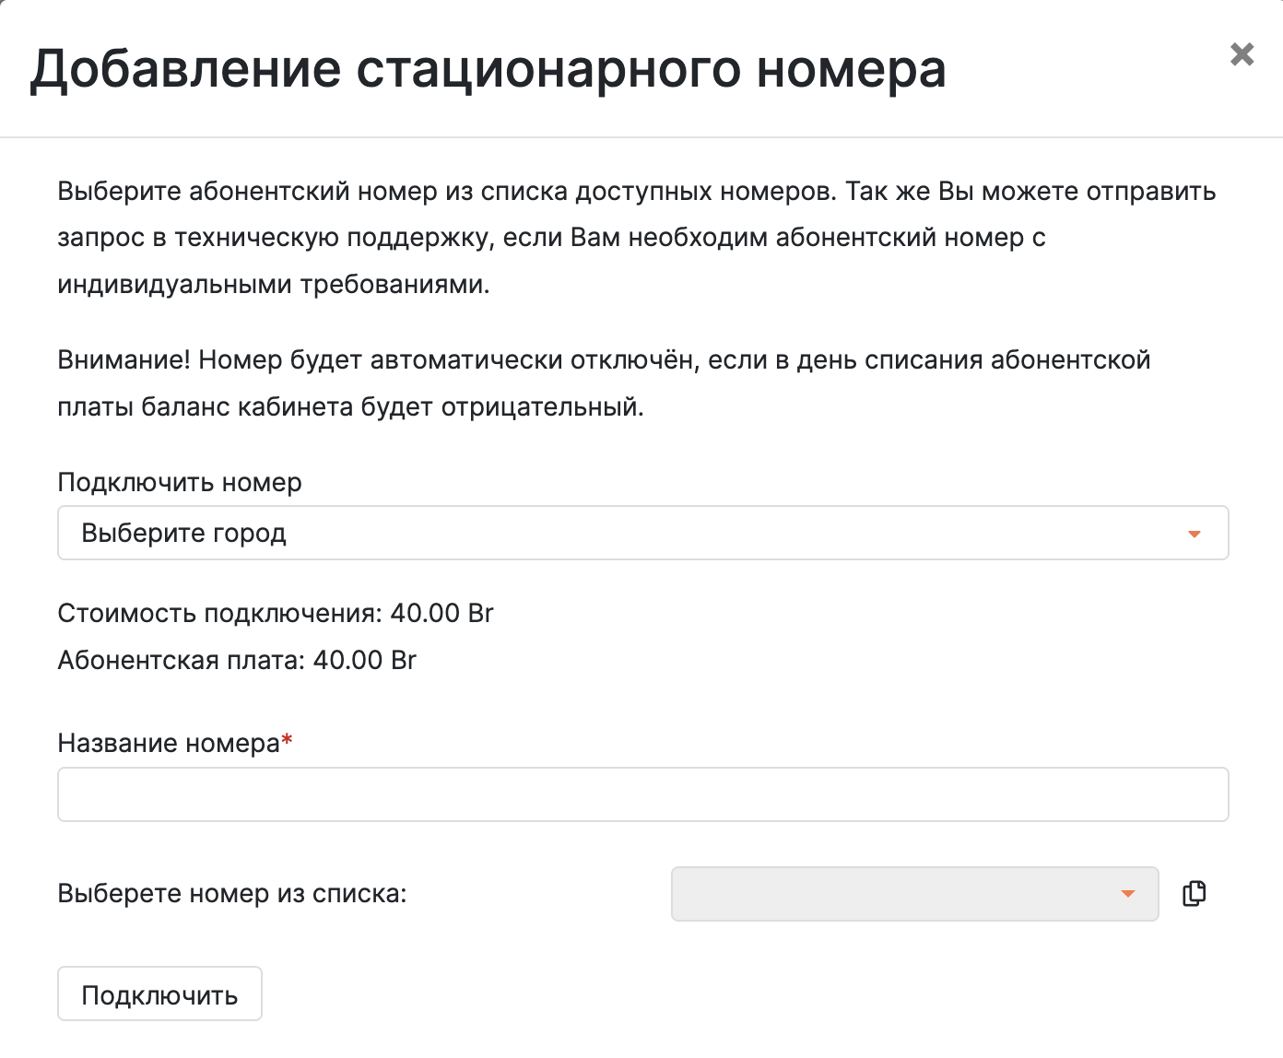
Task: Click the 'Подключить' button
Action: tap(160, 993)
